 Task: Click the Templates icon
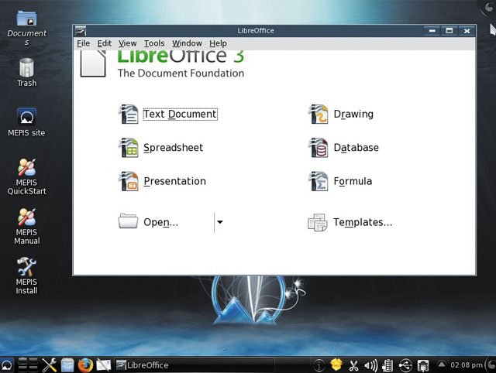(318, 223)
